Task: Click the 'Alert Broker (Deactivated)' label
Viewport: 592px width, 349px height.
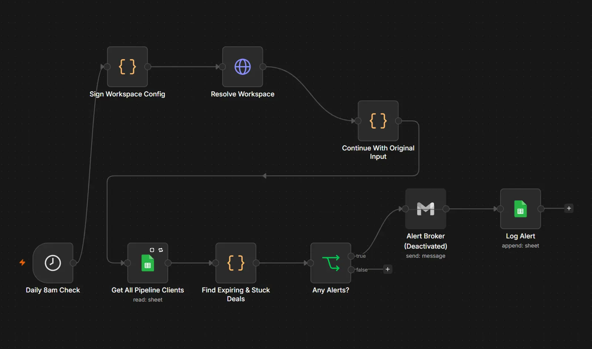Action: (425, 241)
